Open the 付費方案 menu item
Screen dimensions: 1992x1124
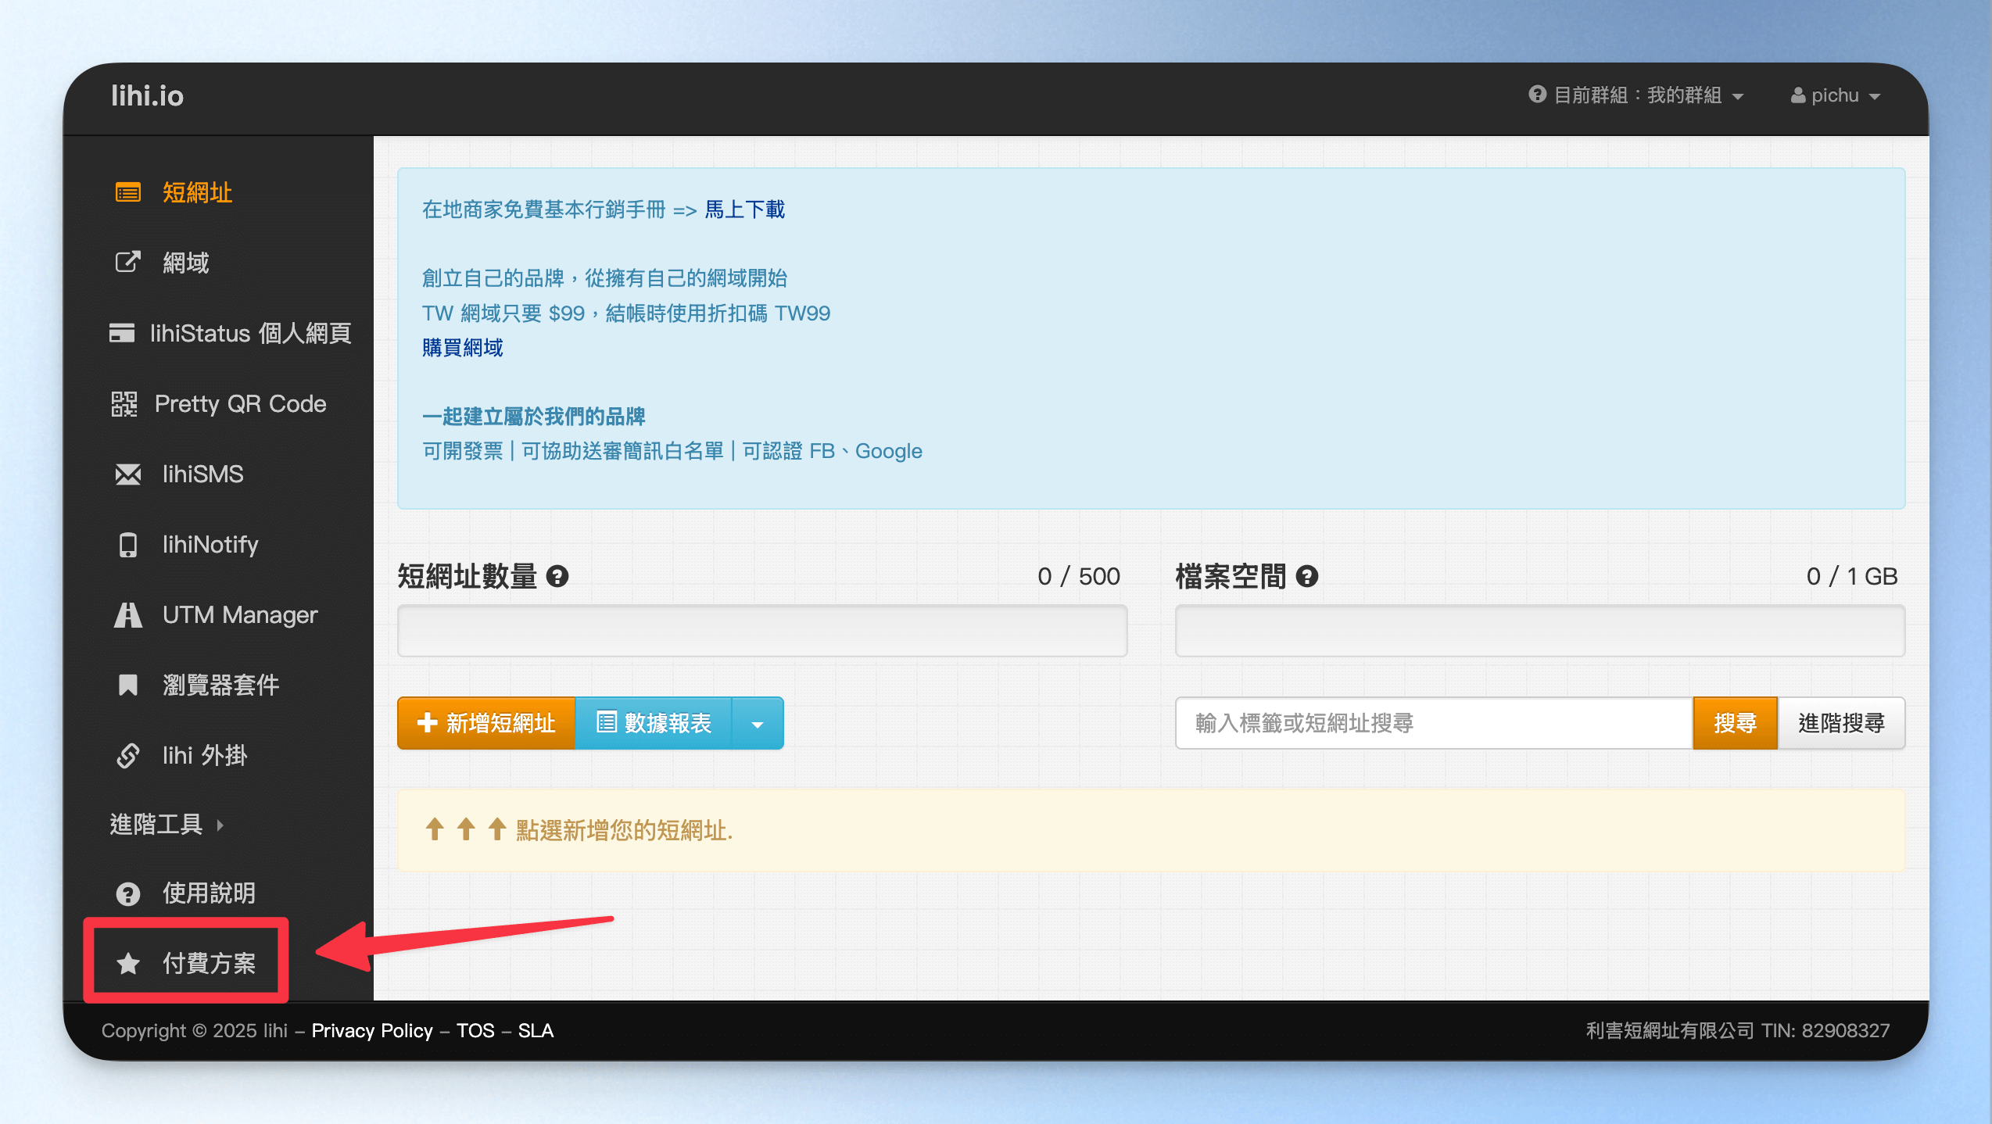[186, 963]
